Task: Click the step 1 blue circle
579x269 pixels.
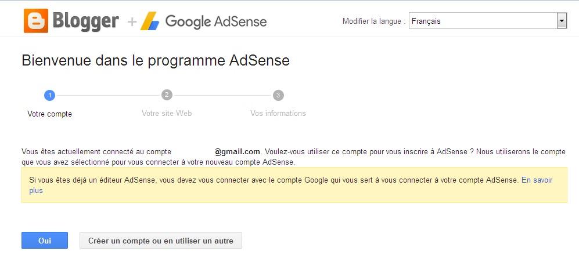Action: (x=49, y=96)
